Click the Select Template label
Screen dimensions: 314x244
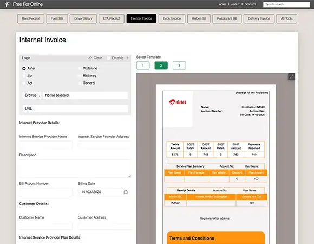(x=148, y=57)
